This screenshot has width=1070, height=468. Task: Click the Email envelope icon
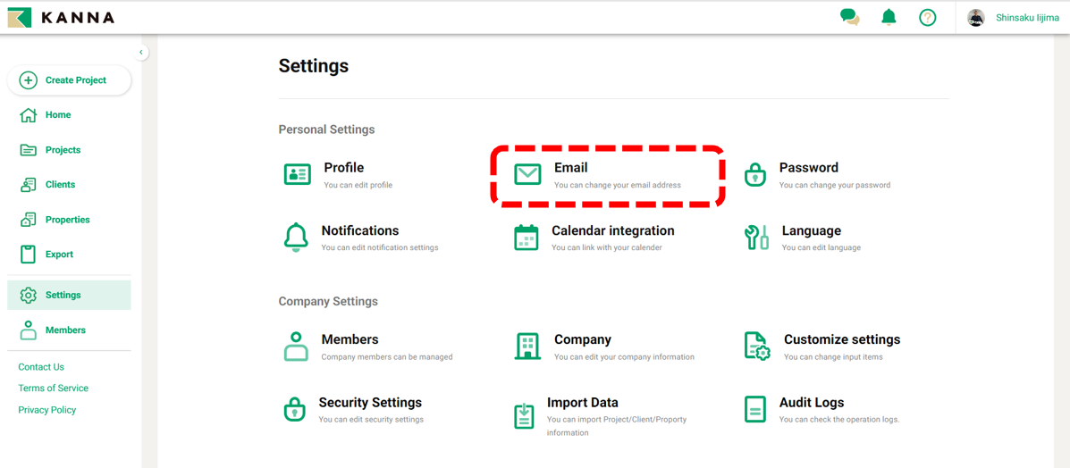pos(527,174)
